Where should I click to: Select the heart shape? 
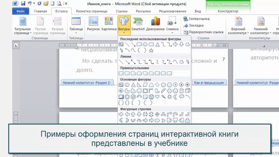[x=157, y=97]
